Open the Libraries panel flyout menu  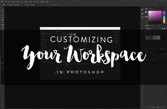[x=165, y=26]
